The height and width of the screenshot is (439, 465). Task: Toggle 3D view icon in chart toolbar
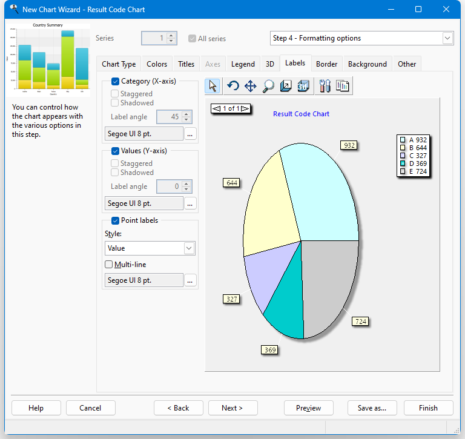(x=303, y=86)
